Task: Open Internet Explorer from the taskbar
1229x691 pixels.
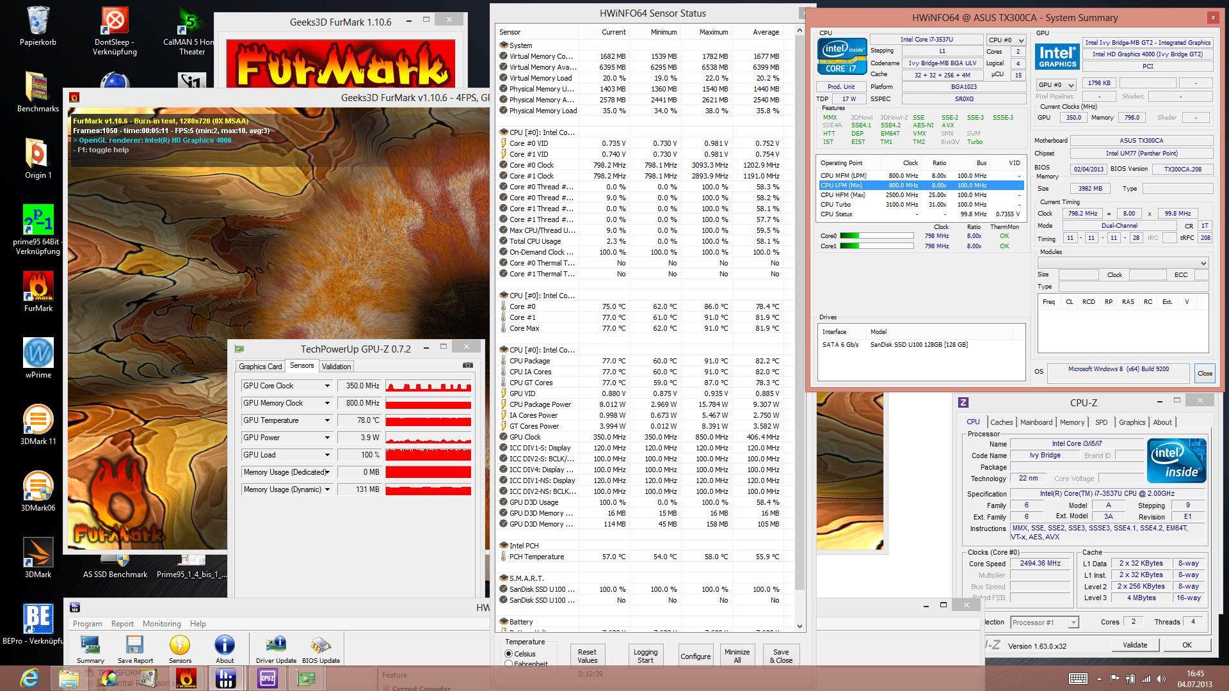Action: coord(29,678)
